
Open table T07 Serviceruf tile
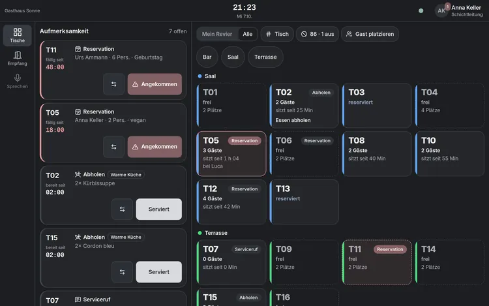(231, 262)
